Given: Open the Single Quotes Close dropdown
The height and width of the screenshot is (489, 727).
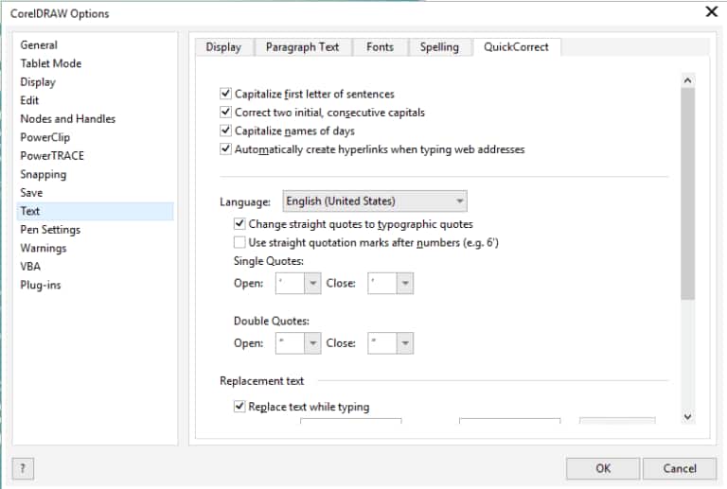Looking at the screenshot, I should 404,284.
